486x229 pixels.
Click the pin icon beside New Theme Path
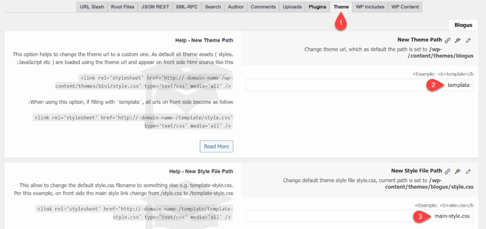(x=458, y=40)
